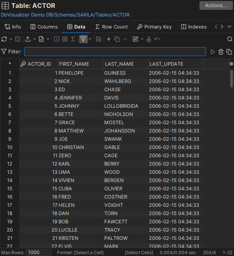Switch to the Columns tab
Viewport: 234px width, 256px height.
[44, 27]
